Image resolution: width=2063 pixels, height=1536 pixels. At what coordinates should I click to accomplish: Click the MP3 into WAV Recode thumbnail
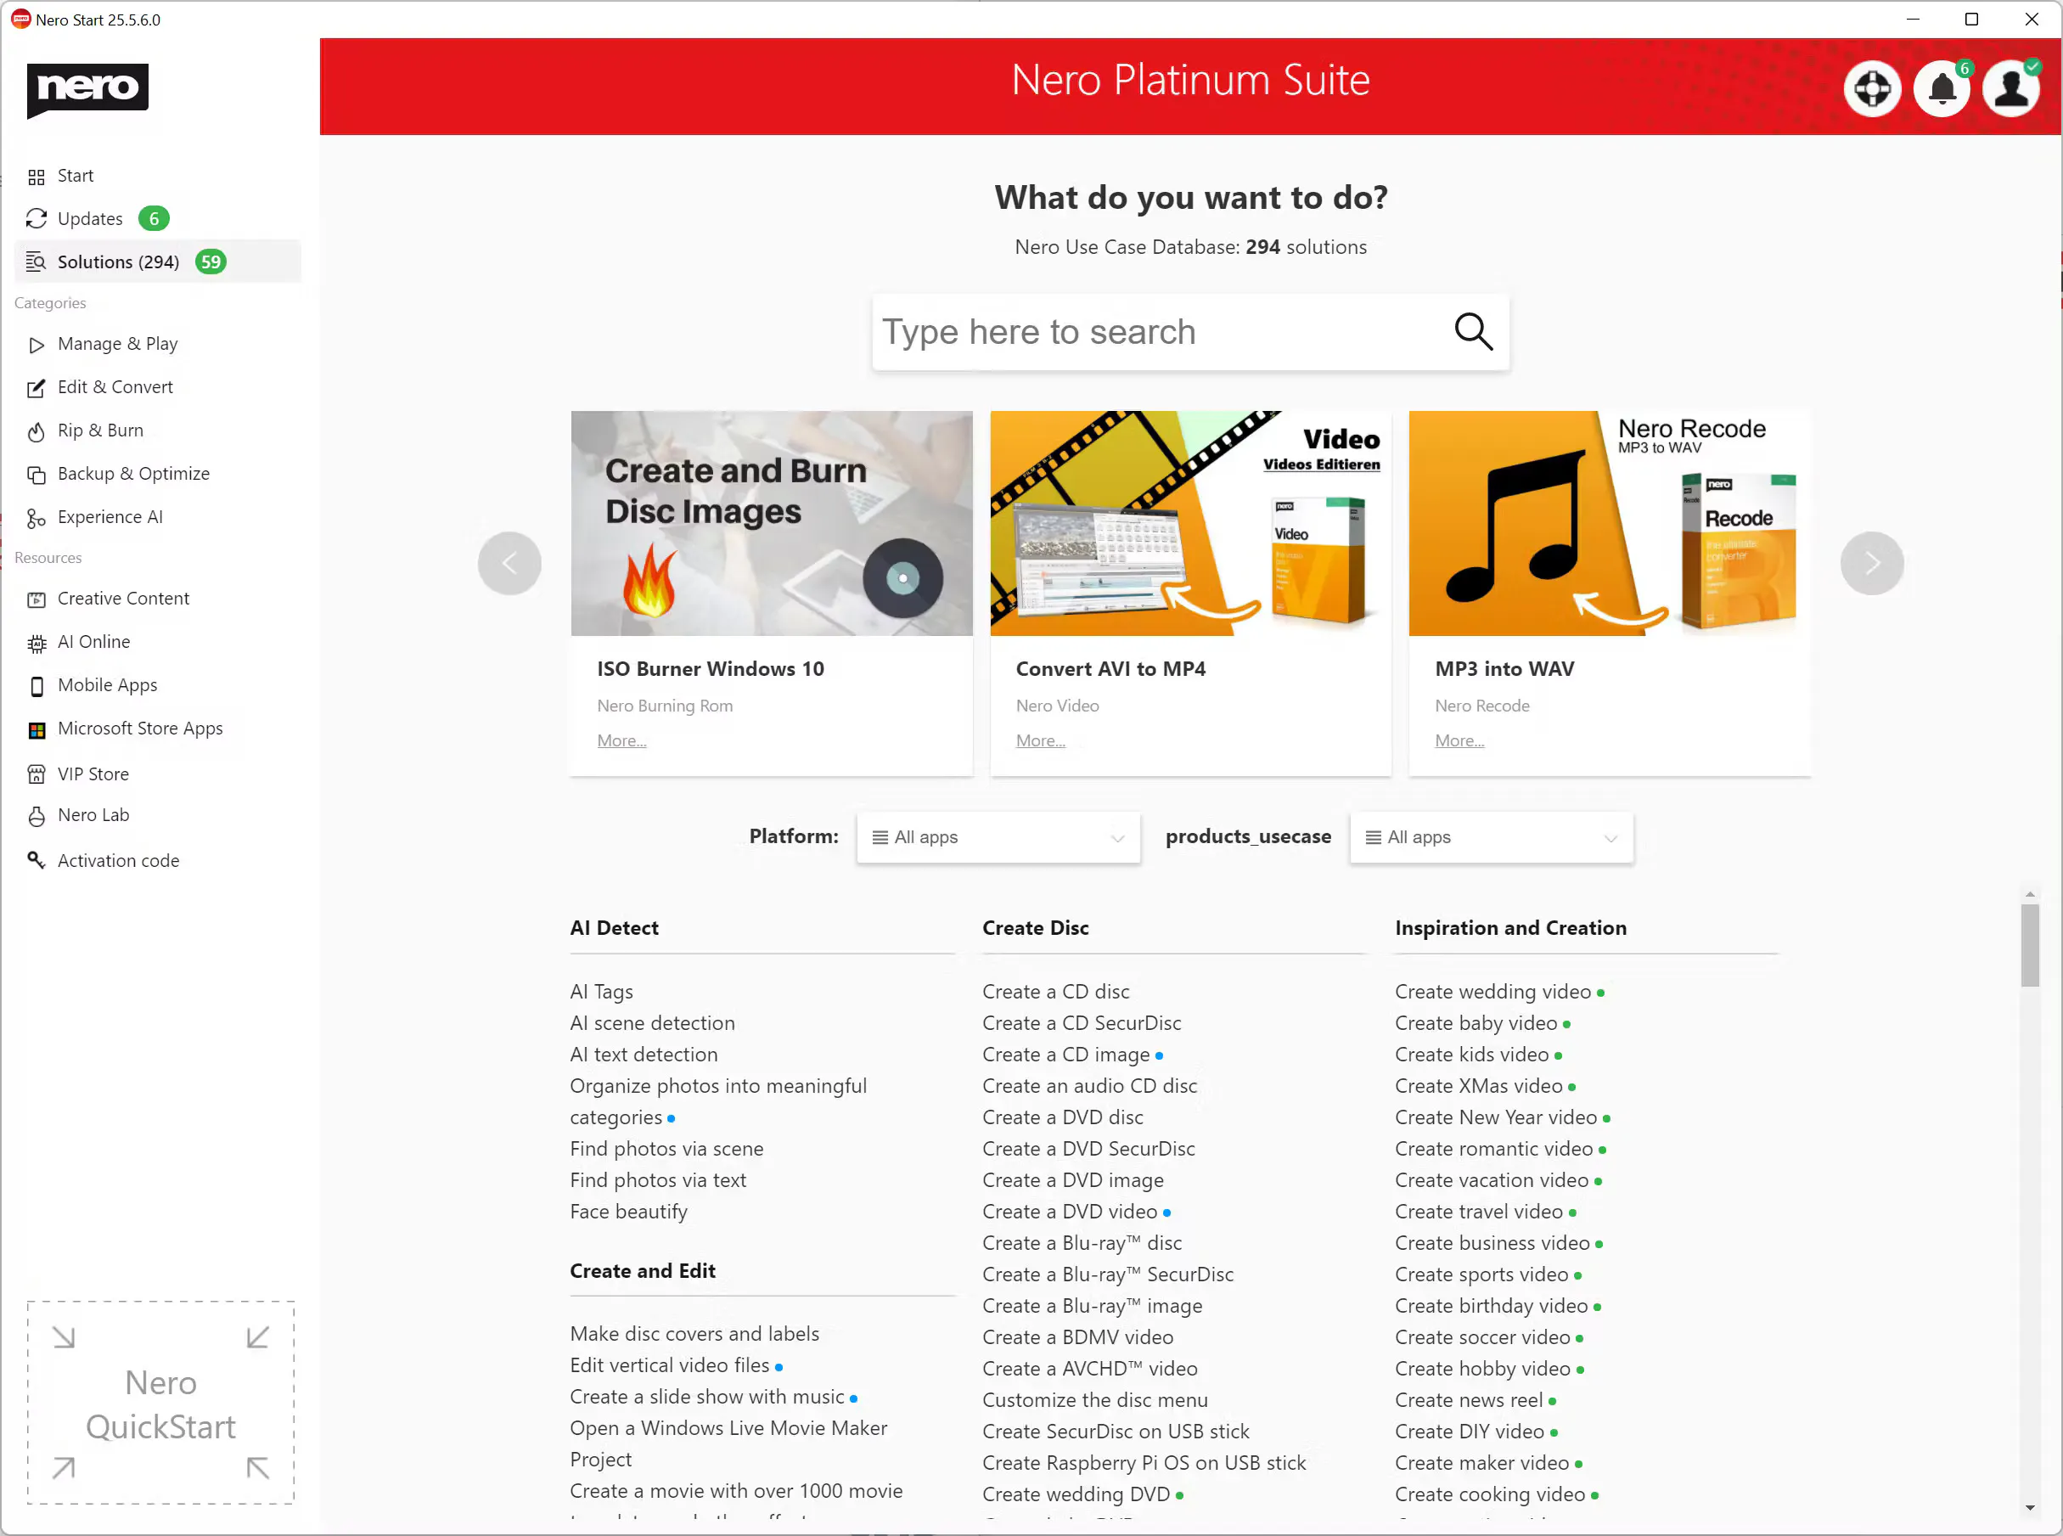1610,524
